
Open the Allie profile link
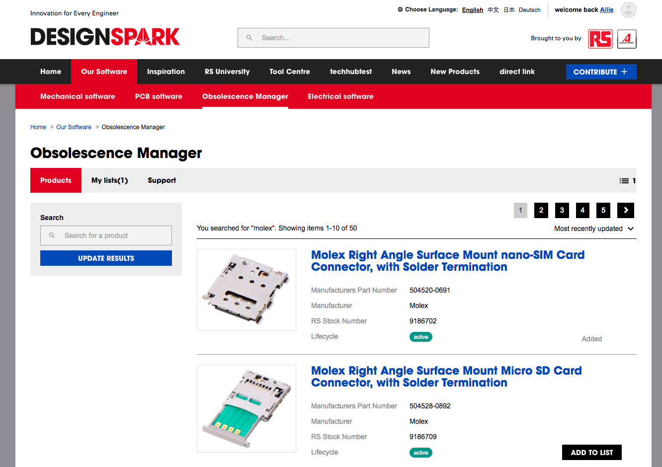607,9
